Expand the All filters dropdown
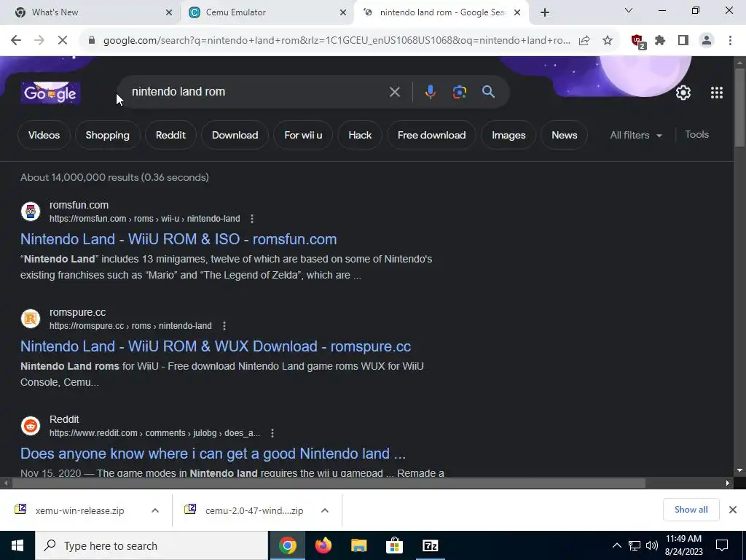 (x=635, y=135)
